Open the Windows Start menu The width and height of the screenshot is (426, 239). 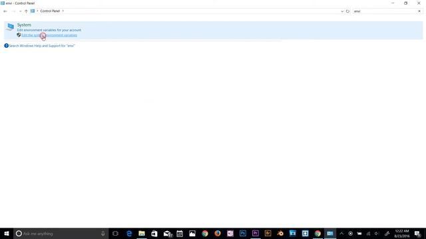click(7, 233)
